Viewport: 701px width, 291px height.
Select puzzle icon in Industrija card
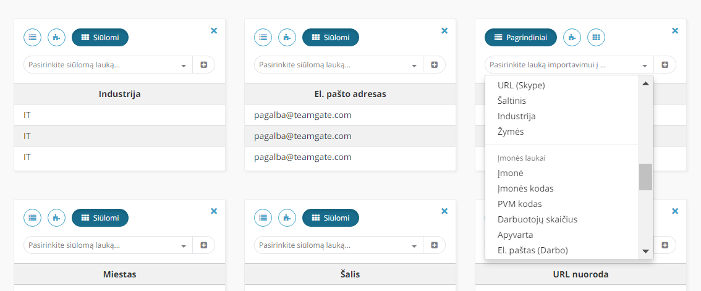(56, 38)
